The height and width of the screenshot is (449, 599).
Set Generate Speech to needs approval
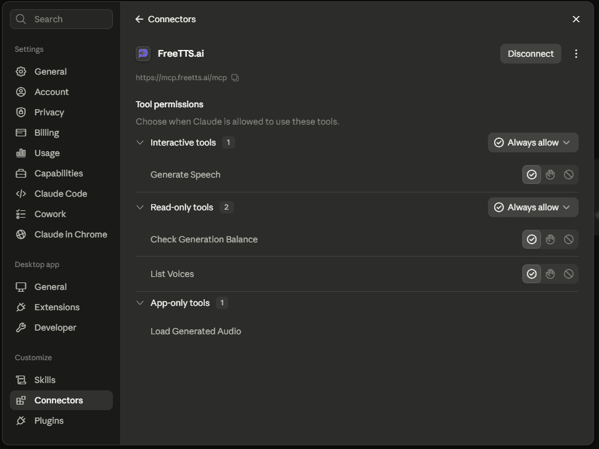pyautogui.click(x=550, y=175)
